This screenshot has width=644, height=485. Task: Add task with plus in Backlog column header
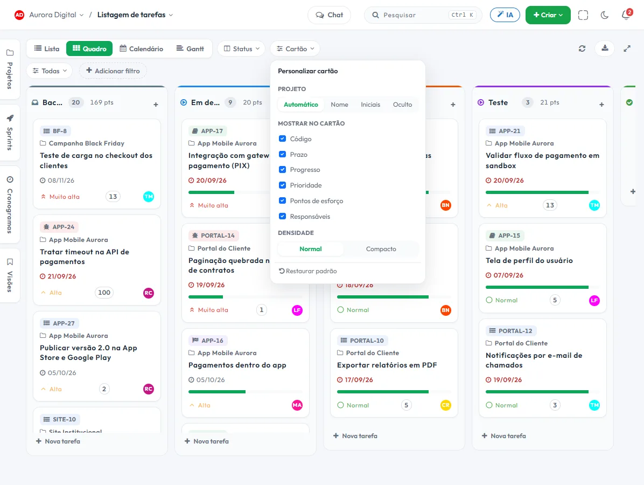click(x=156, y=105)
